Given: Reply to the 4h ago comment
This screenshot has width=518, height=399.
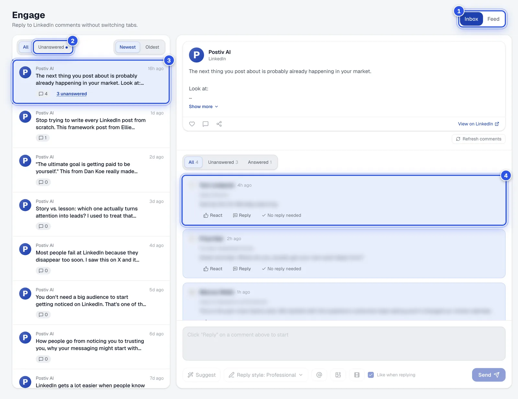Looking at the screenshot, I should (242, 215).
